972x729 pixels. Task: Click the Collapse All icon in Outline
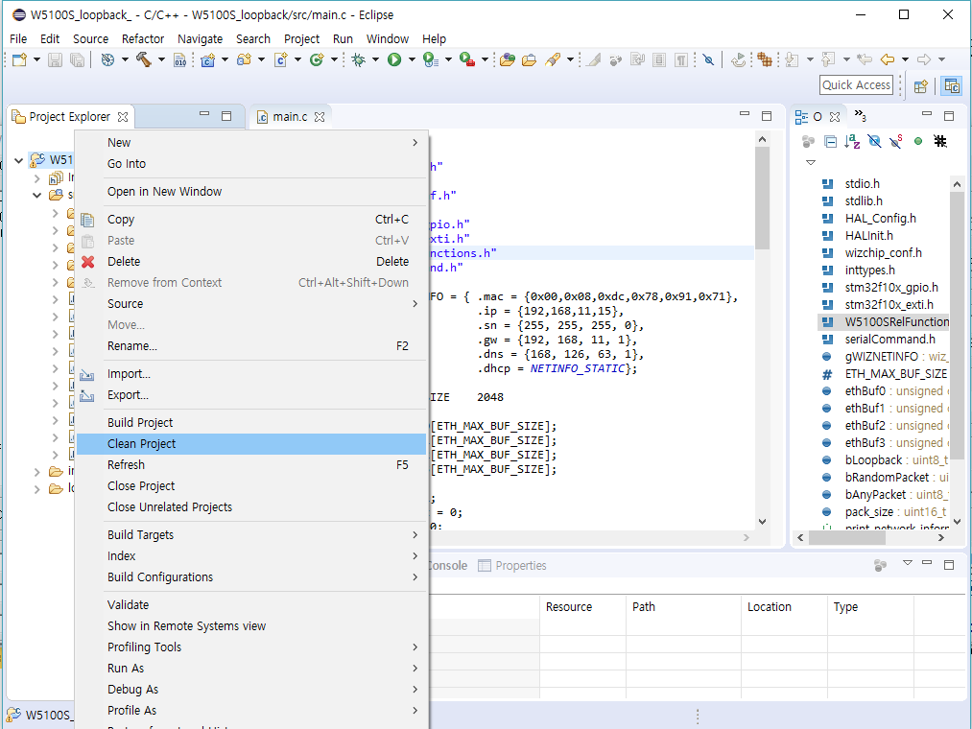[831, 141]
